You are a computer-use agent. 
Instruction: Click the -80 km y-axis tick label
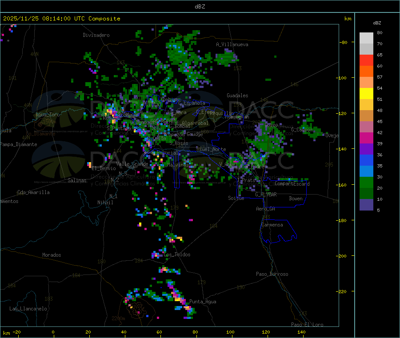tap(344, 42)
